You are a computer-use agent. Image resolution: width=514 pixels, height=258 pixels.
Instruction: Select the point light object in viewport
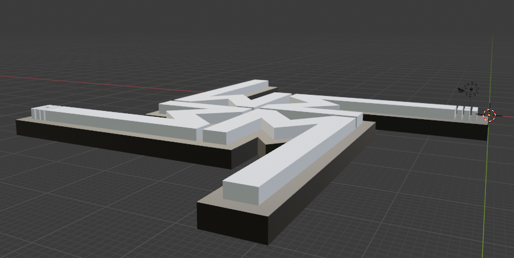tap(472, 89)
